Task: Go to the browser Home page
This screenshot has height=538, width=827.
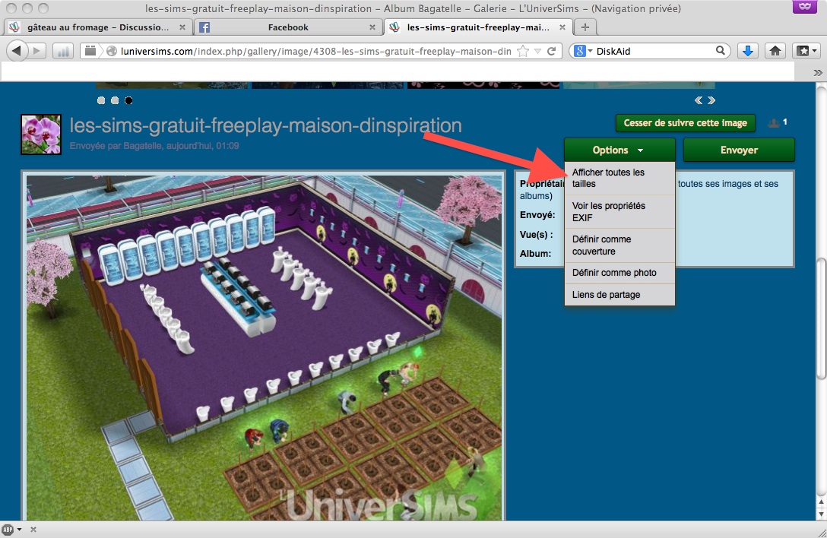Action: 775,51
